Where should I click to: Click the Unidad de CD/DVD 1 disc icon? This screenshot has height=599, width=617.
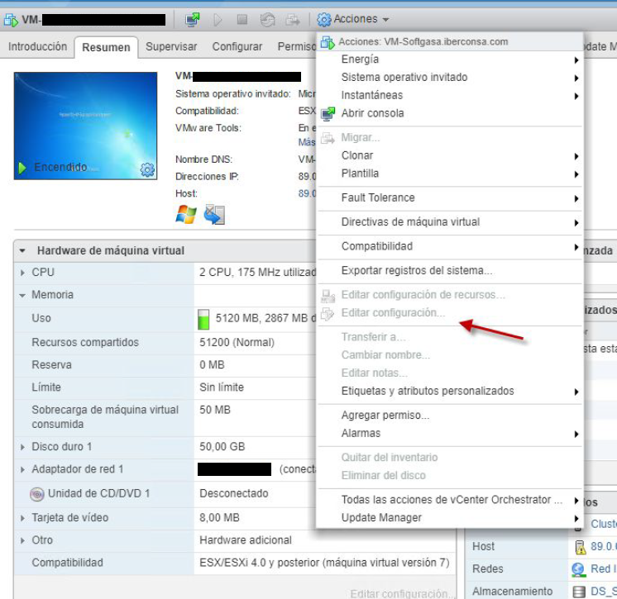point(37,494)
